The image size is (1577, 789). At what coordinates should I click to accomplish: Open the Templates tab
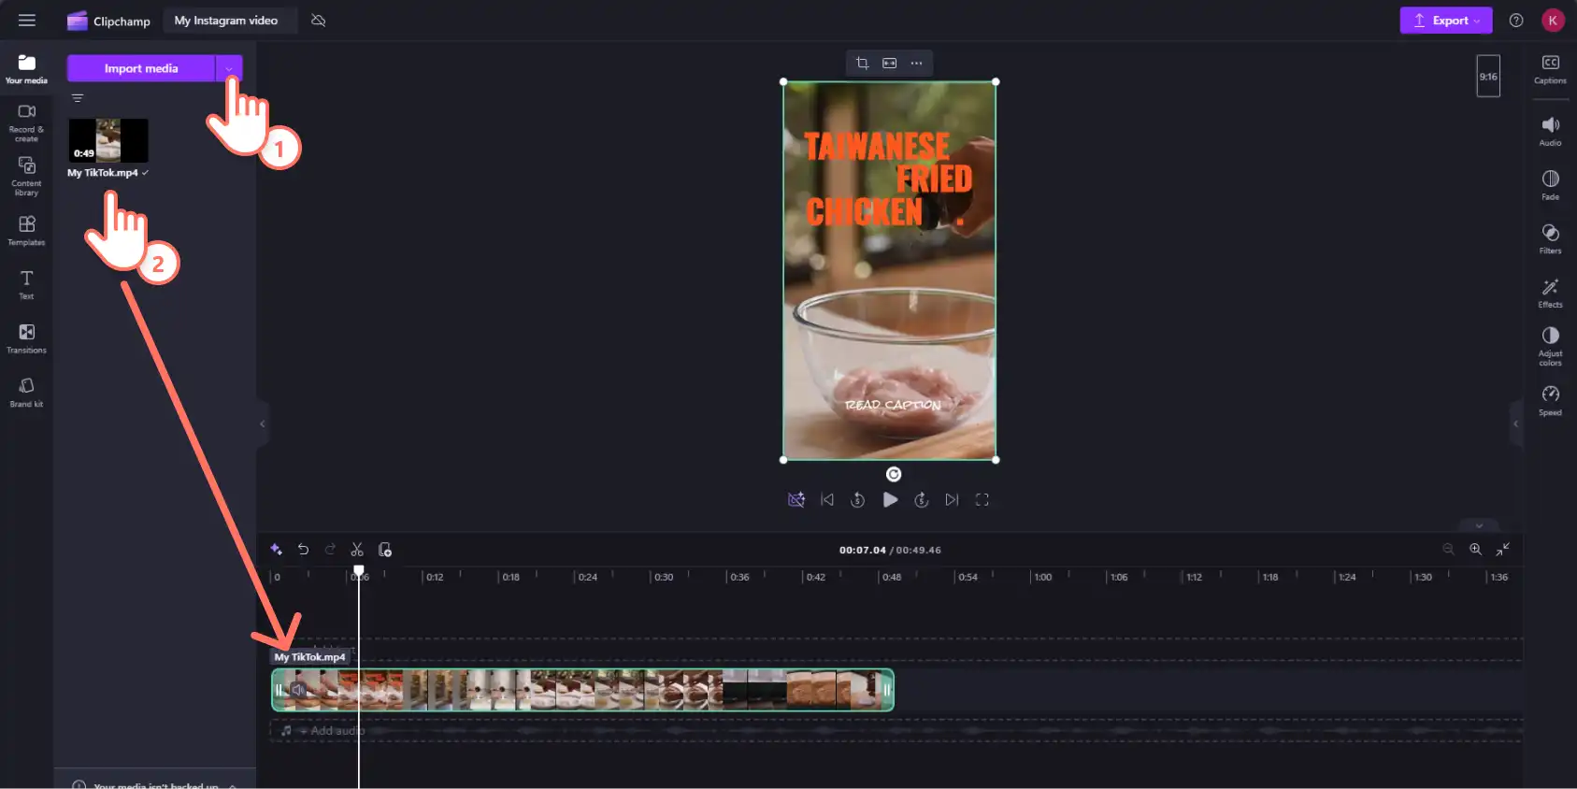click(26, 231)
